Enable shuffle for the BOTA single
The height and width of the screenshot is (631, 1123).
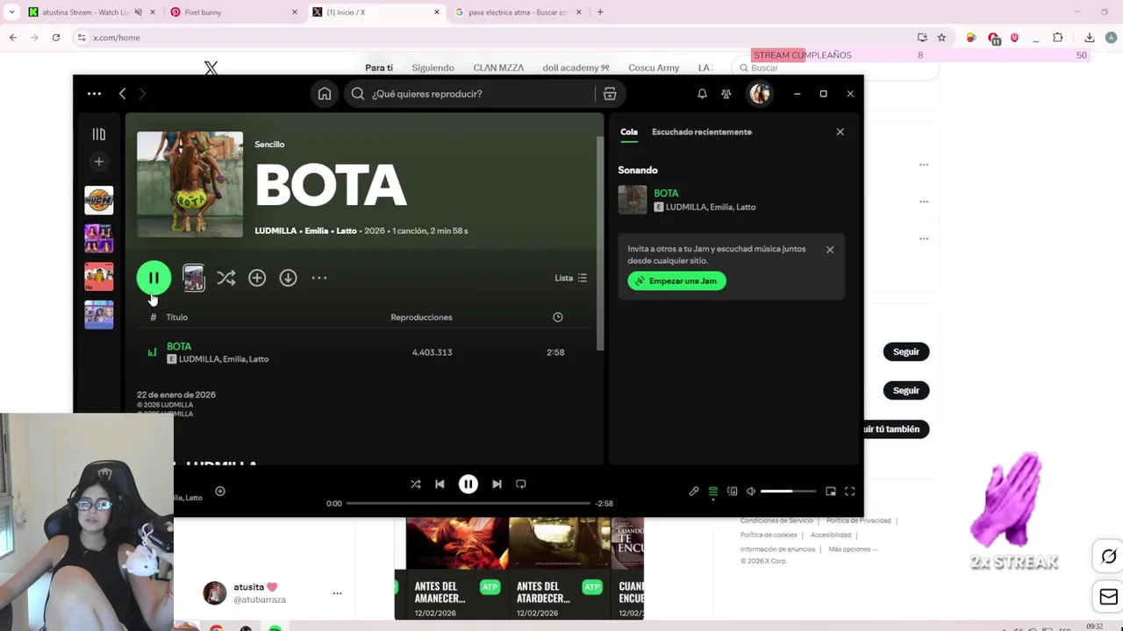click(226, 278)
